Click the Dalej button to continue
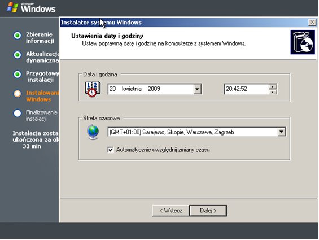The height and width of the screenshot is (240, 319). 208,211
